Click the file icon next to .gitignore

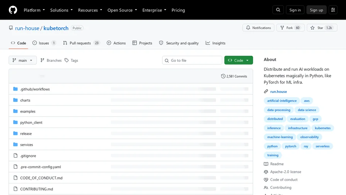[15, 155]
